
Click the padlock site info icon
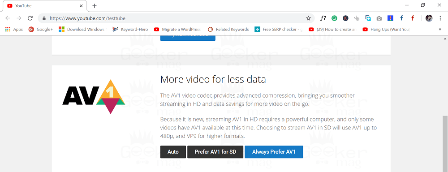[44, 18]
